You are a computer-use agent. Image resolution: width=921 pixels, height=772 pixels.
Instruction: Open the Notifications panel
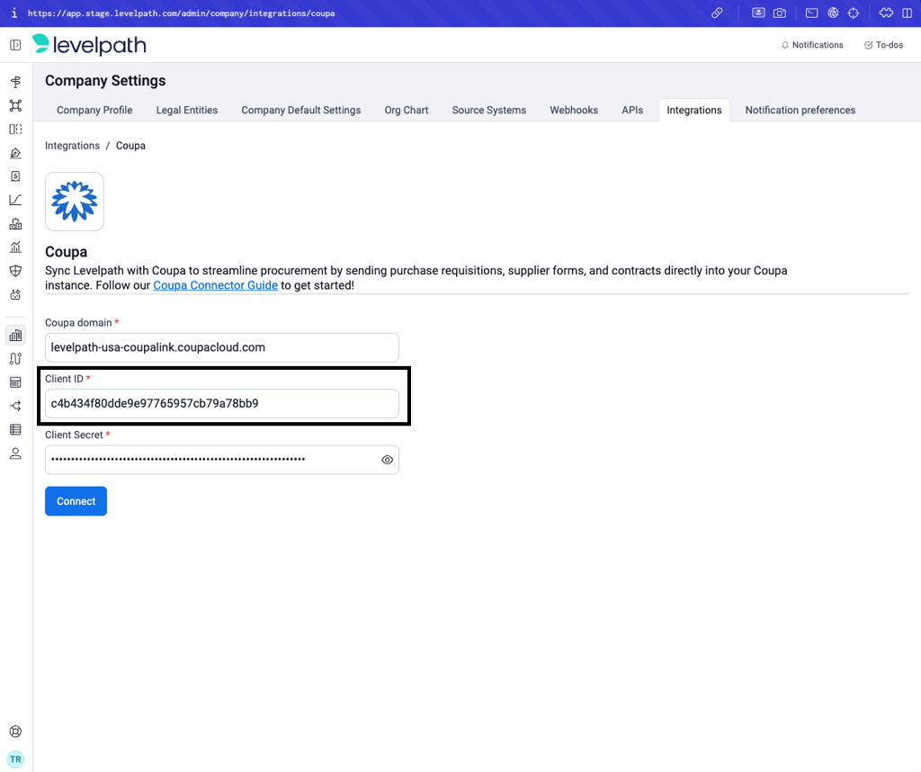pos(812,45)
